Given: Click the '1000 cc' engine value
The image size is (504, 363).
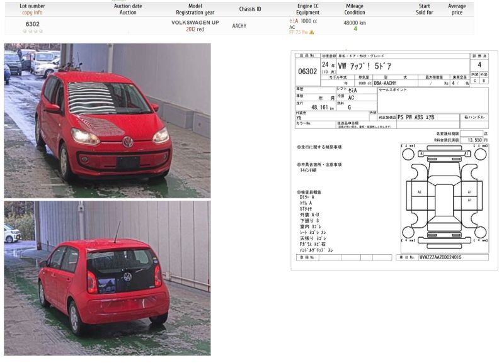Looking at the screenshot, I should click(x=309, y=21).
